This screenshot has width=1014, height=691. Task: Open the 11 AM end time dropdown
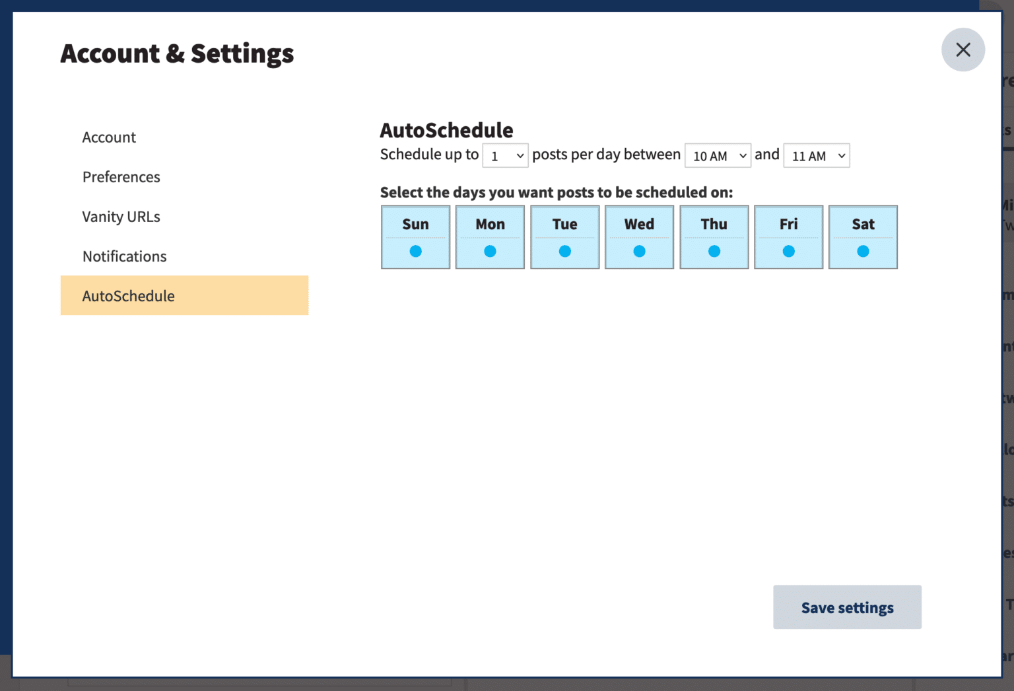pos(816,156)
